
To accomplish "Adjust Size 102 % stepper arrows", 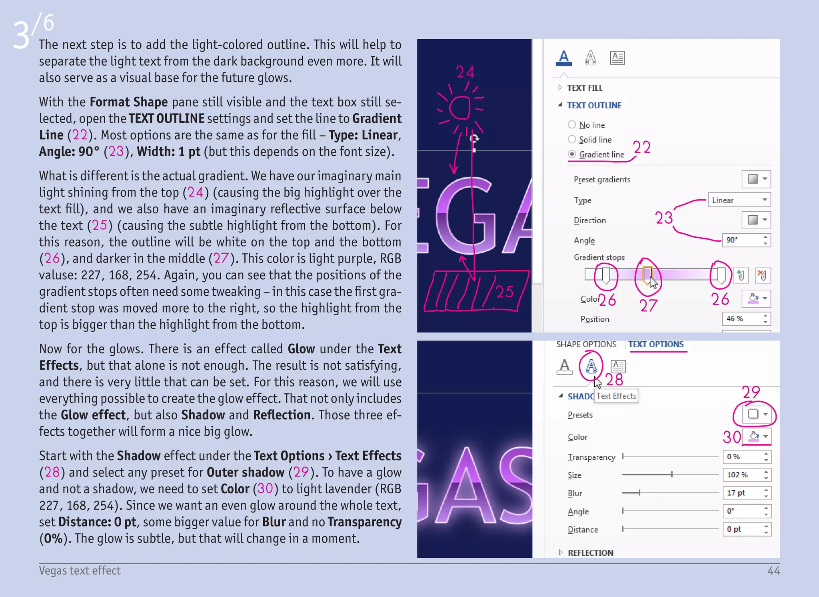I will pyautogui.click(x=766, y=475).
